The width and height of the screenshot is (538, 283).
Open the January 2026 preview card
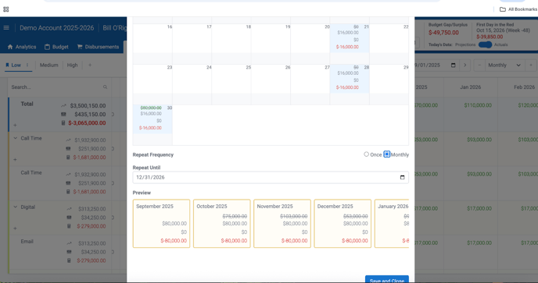pos(392,224)
